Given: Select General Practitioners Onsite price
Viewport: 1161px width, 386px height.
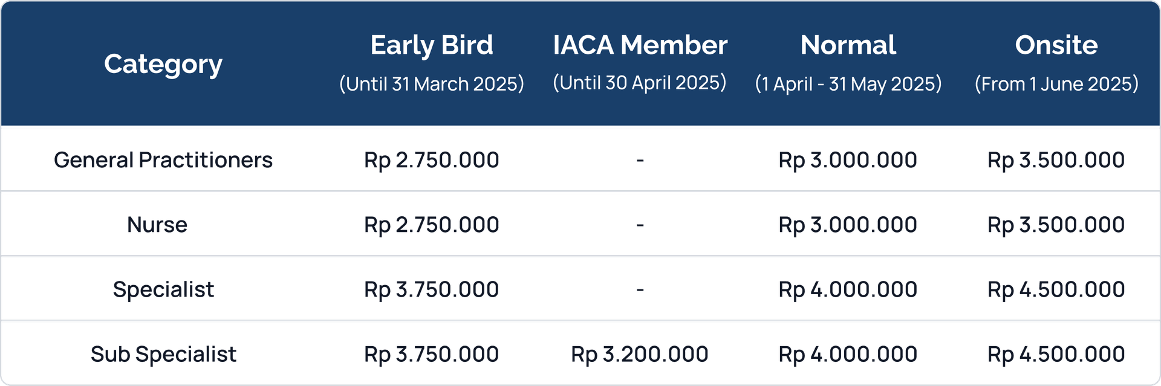Looking at the screenshot, I should point(1056,160).
